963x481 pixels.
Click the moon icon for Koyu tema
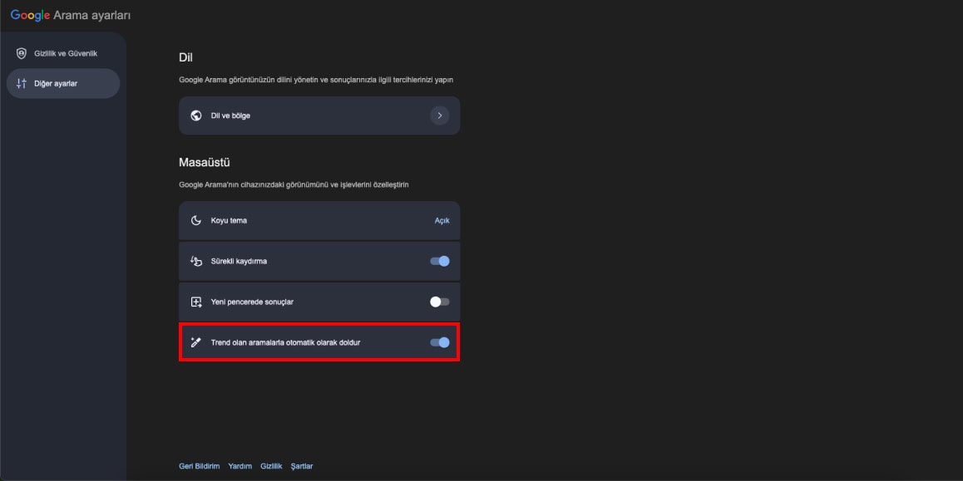click(196, 220)
